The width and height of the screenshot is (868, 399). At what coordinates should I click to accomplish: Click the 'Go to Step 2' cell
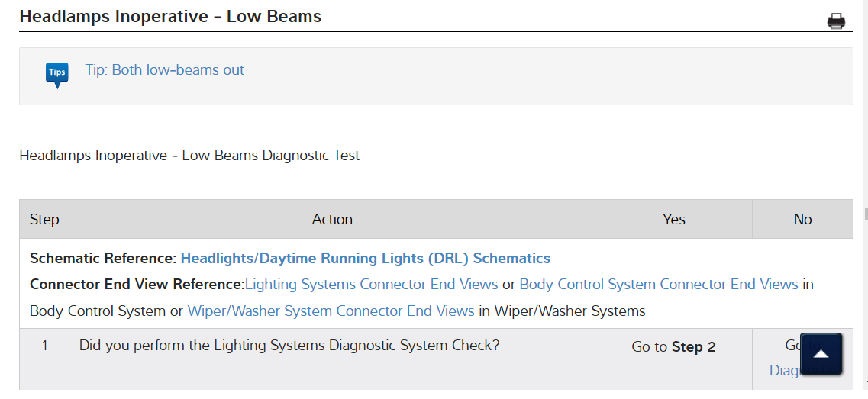pyautogui.click(x=673, y=347)
